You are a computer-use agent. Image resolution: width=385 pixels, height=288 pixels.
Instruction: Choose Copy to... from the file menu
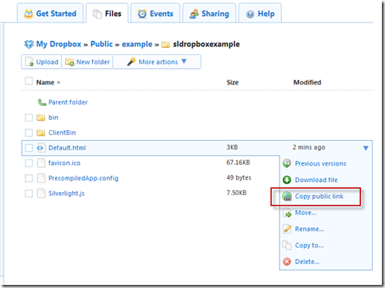[309, 245]
